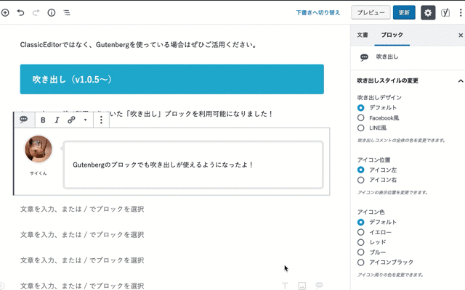Open block options three-dot menu
Viewport: 465px width, 290px height.
[101, 120]
